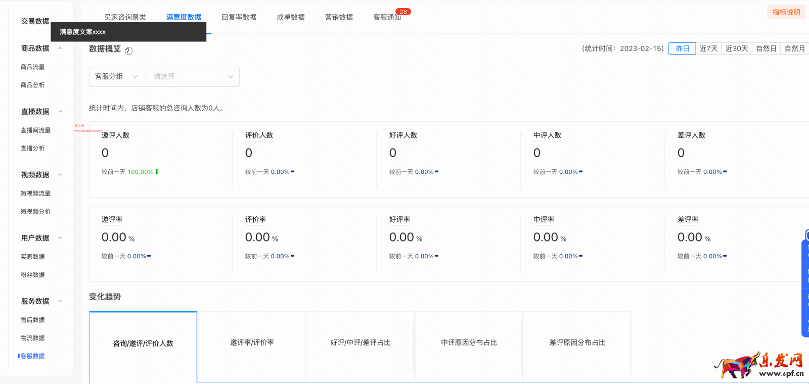
Task: Select the 自然月 time range
Action: (795, 49)
